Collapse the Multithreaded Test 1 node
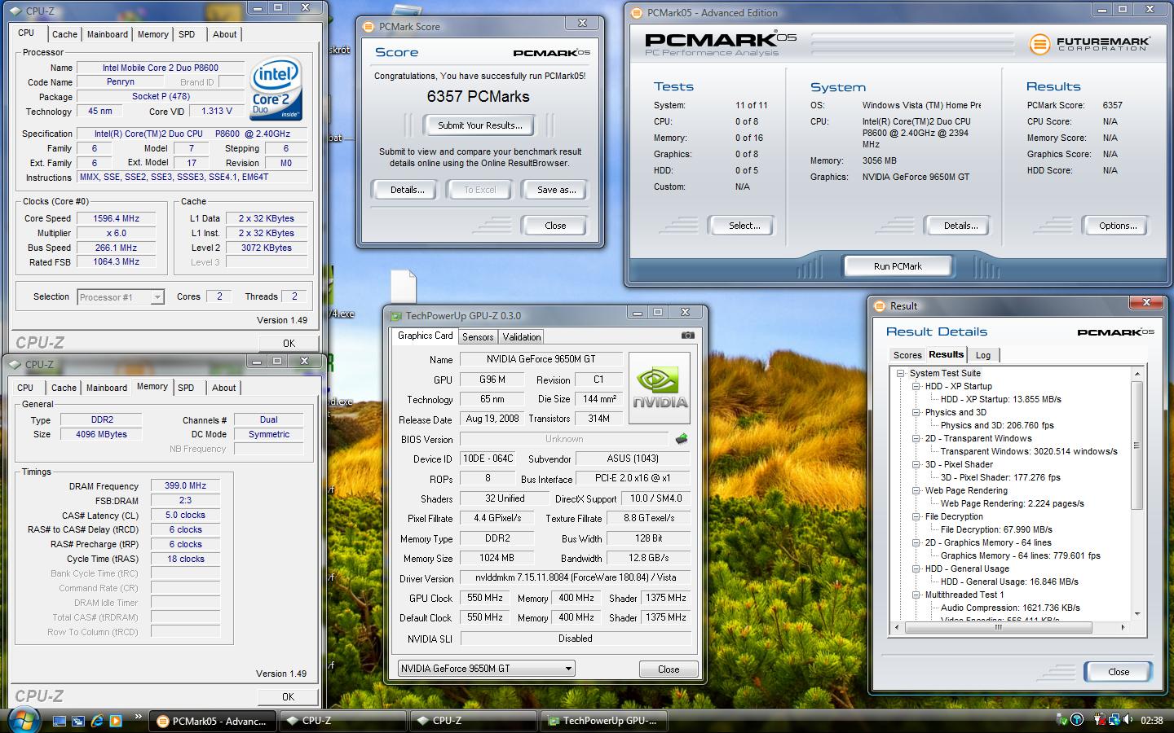The height and width of the screenshot is (733, 1174). (916, 595)
